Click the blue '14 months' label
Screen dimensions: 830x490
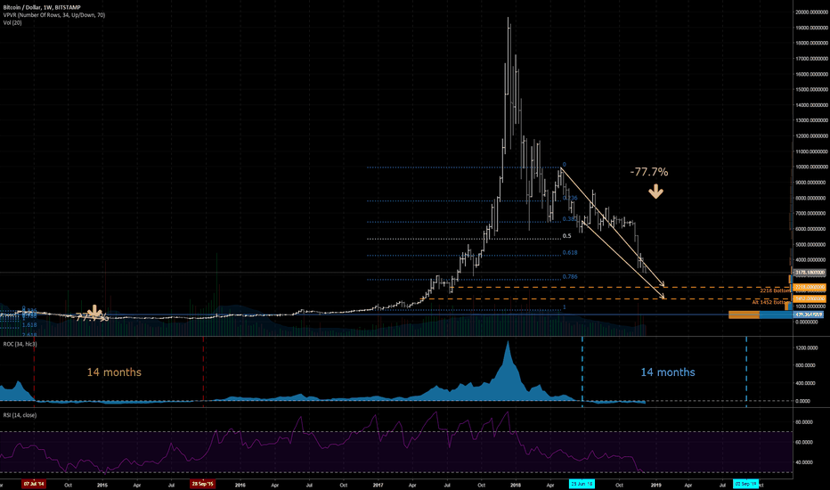(x=668, y=372)
